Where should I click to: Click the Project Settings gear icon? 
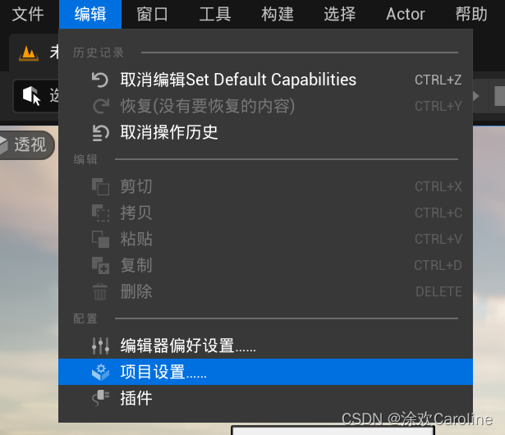click(100, 373)
